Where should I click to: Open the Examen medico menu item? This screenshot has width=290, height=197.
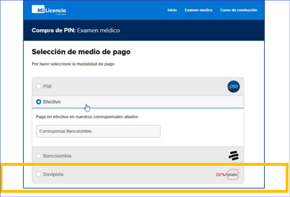coord(198,10)
